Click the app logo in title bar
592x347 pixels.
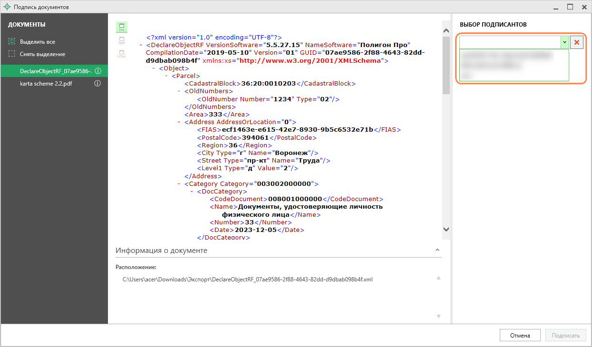7,7
